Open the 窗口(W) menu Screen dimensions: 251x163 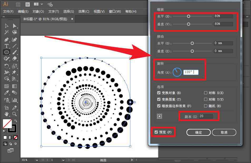115,12
